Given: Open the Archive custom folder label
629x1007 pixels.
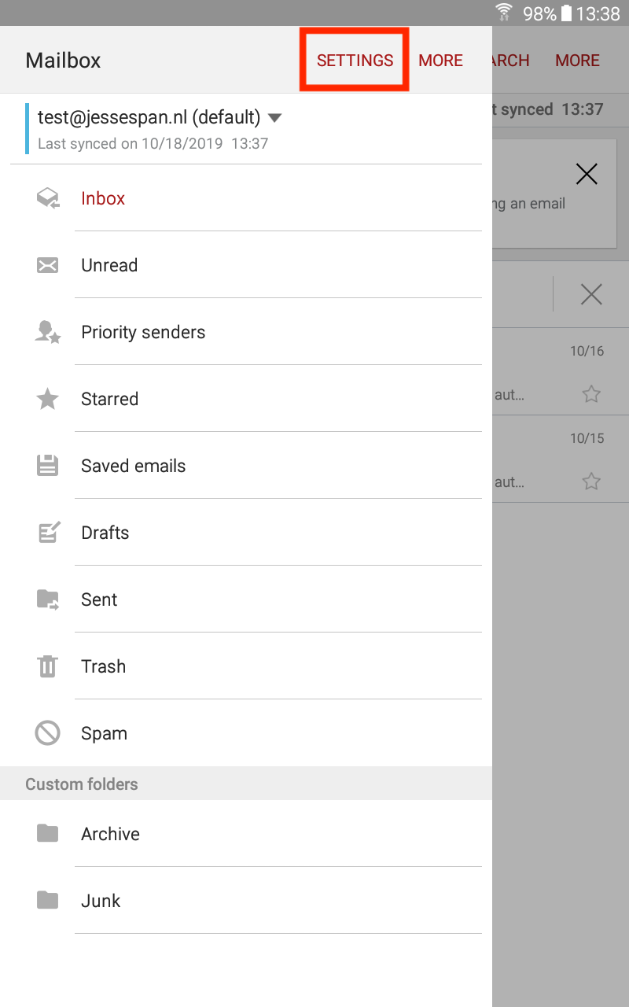Looking at the screenshot, I should 110,834.
